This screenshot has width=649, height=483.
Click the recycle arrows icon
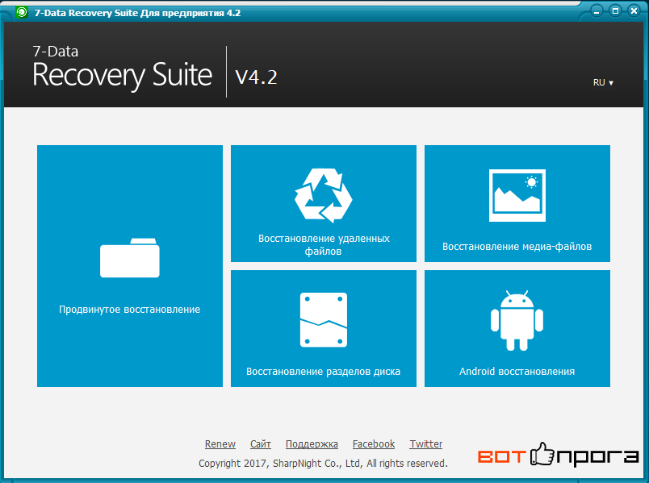tap(323, 196)
